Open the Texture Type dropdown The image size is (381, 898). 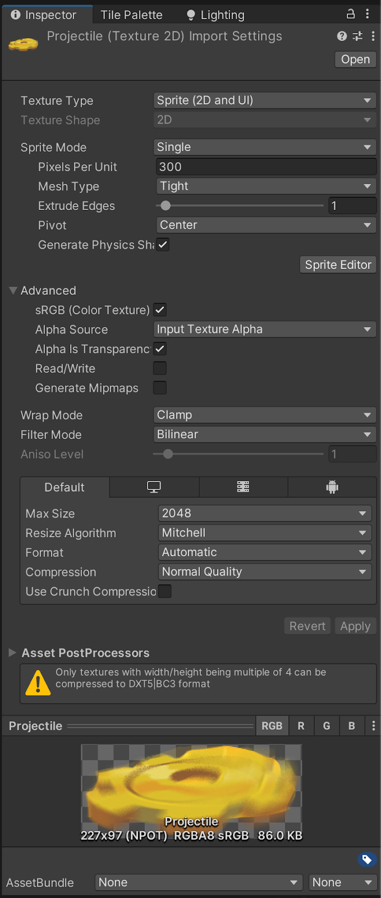click(x=264, y=100)
